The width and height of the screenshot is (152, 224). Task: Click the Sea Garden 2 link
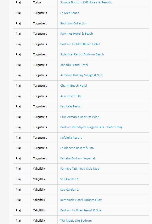tap(69, 190)
